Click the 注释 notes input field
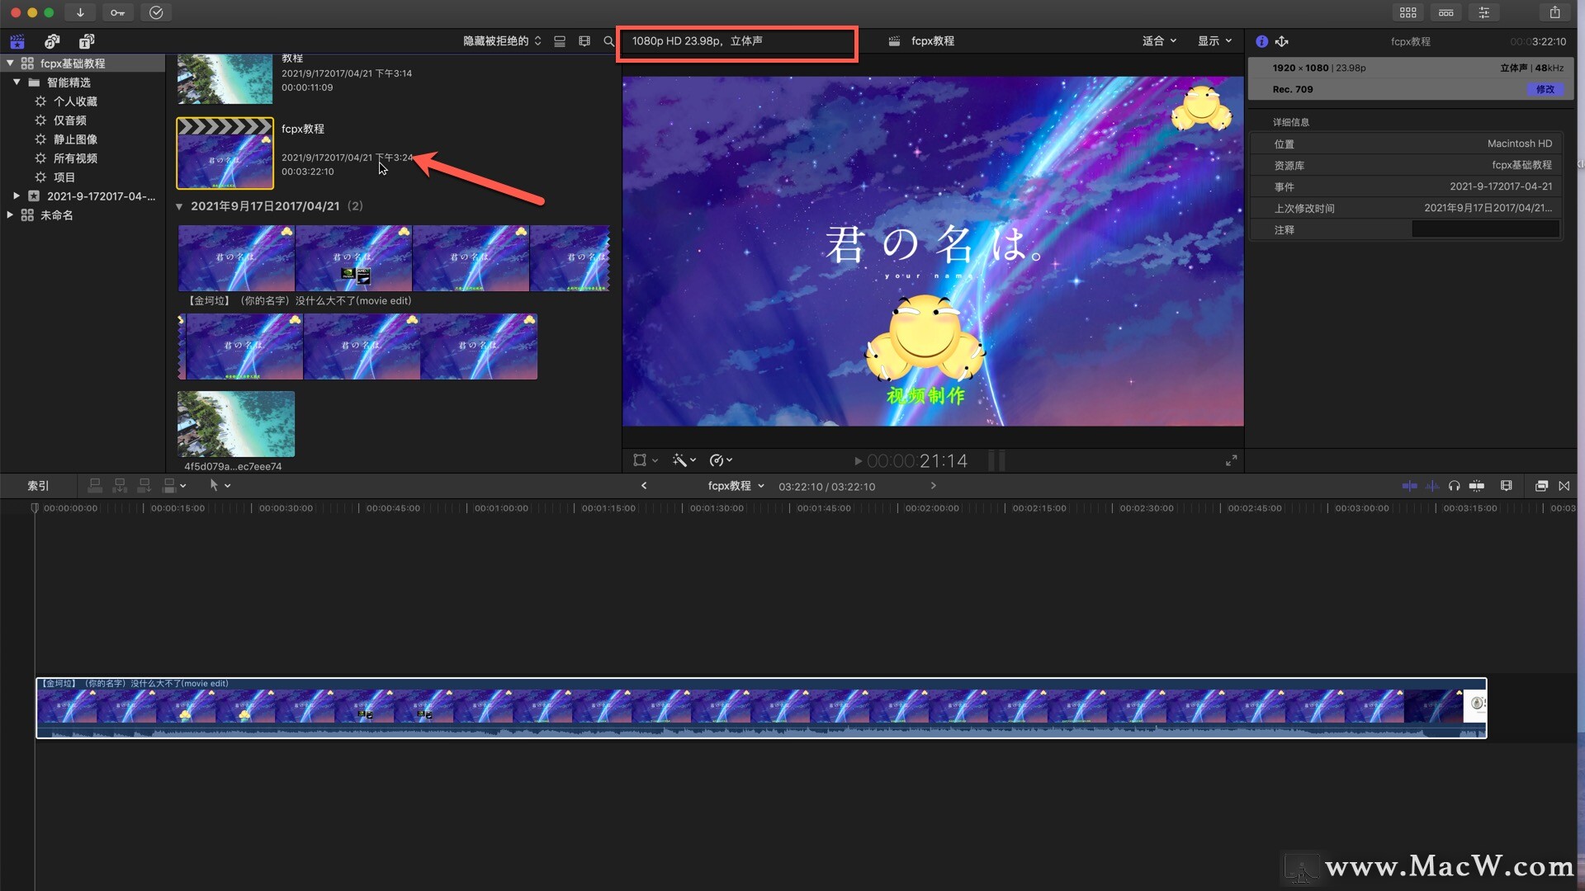1585x891 pixels. 1485,230
